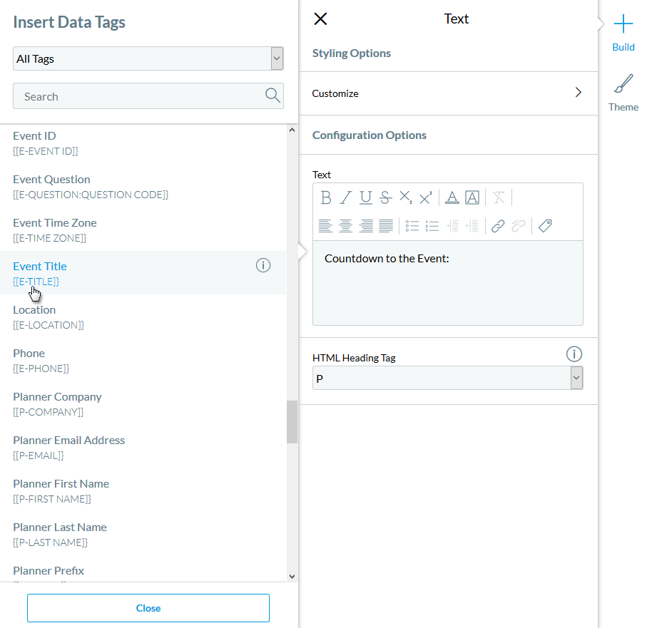Image resolution: width=647 pixels, height=628 pixels.
Task: Apply italic formatting
Action: pos(346,197)
